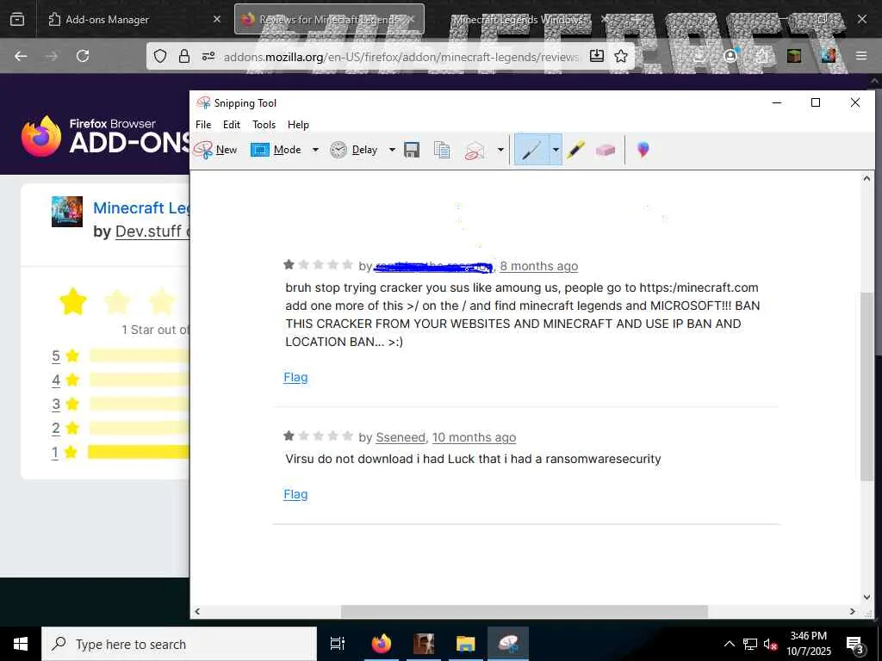
Task: Open the Edit menu in Snipping Tool
Action: [231, 125]
